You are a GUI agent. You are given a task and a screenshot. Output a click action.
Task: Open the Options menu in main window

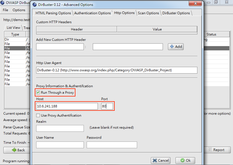[x=19, y=10]
